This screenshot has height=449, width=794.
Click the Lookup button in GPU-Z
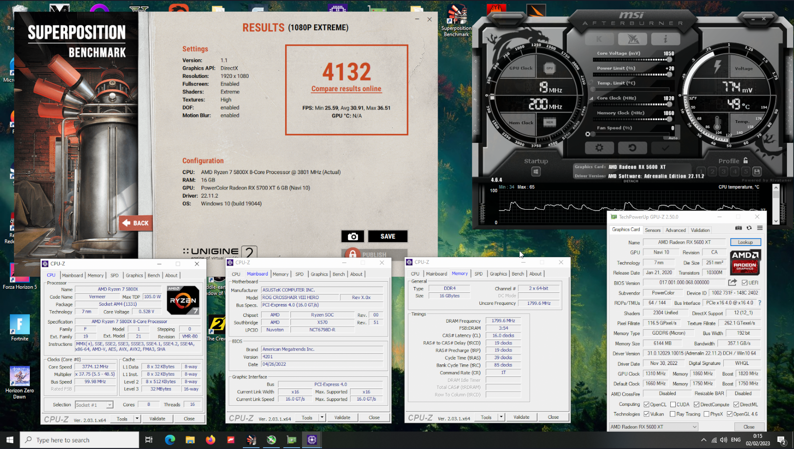coord(746,242)
